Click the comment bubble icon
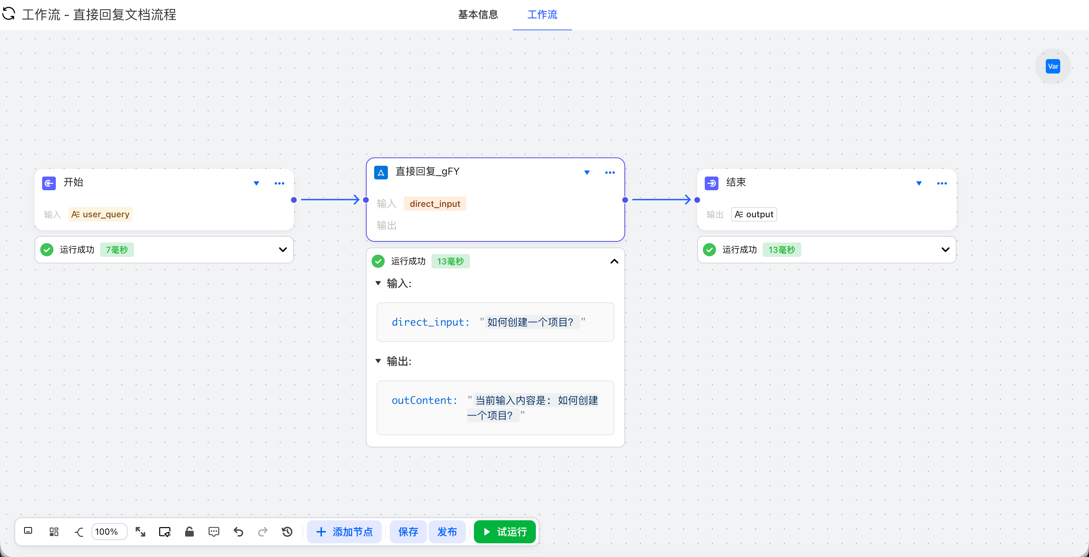The height and width of the screenshot is (557, 1089). pyautogui.click(x=214, y=532)
